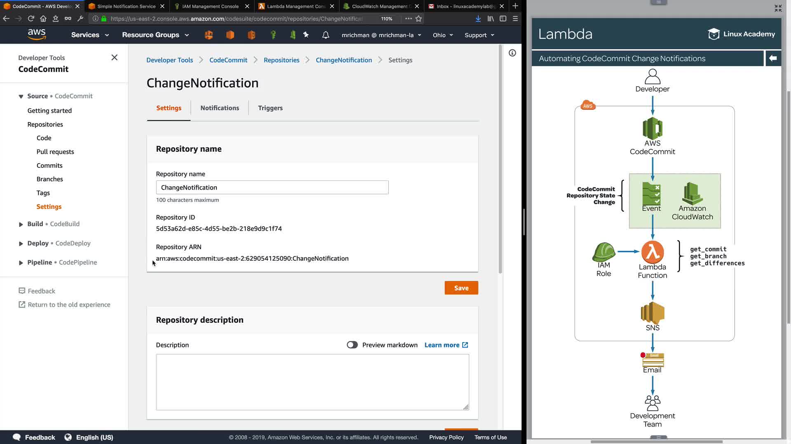This screenshot has height=444, width=791.
Task: Open the AWS notifications bell
Action: (325, 35)
